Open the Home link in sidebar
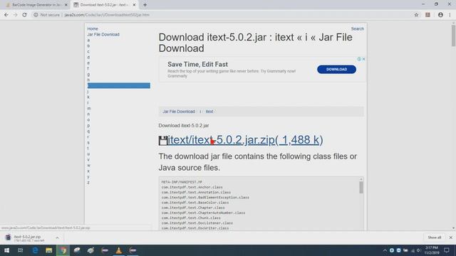This screenshot has width=456, height=256. 93,28
